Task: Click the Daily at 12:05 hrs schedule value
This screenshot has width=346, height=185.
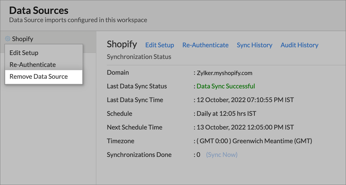Action: tap(226, 114)
